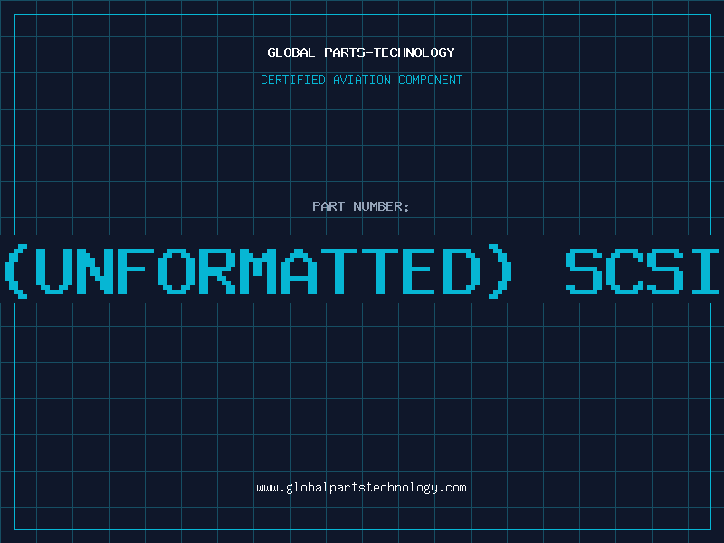Image resolution: width=724 pixels, height=543 pixels.
Task: Select the large (UNFORMATTED) word
Action: coord(256,271)
